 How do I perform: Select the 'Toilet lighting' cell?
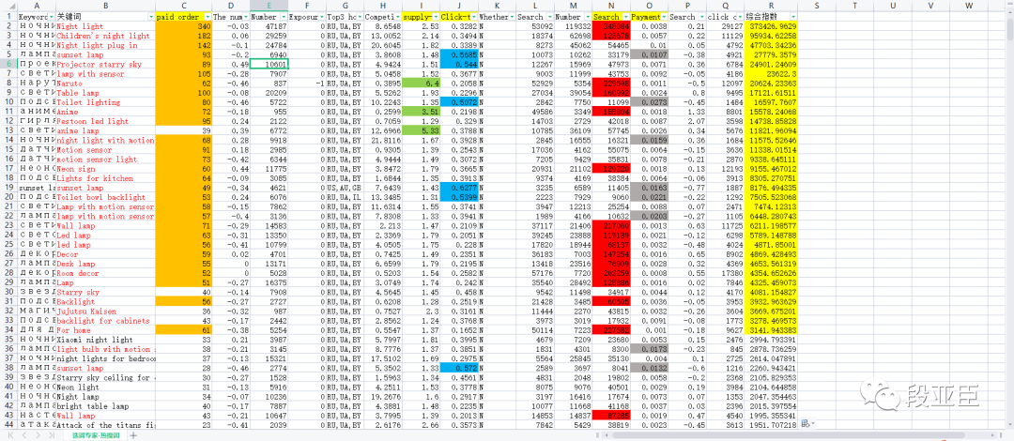(x=105, y=102)
